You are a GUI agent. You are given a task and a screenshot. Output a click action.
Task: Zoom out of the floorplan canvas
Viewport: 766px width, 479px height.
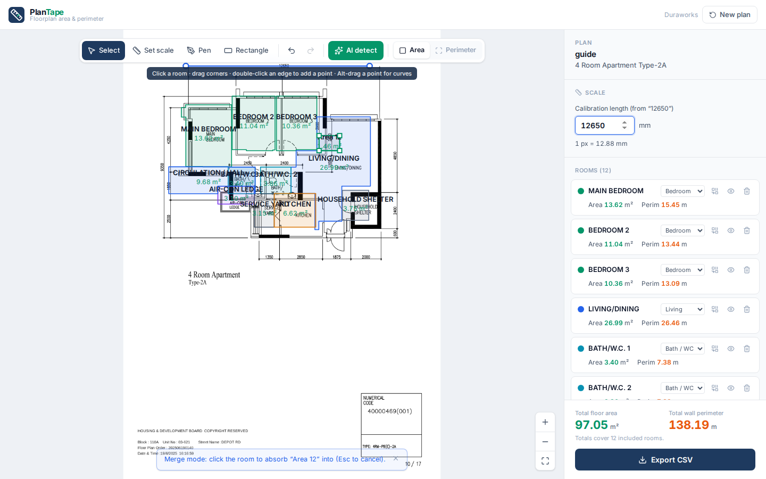point(545,442)
